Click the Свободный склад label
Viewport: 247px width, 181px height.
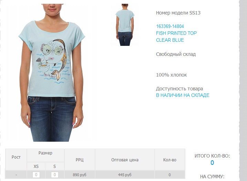coord(176,54)
